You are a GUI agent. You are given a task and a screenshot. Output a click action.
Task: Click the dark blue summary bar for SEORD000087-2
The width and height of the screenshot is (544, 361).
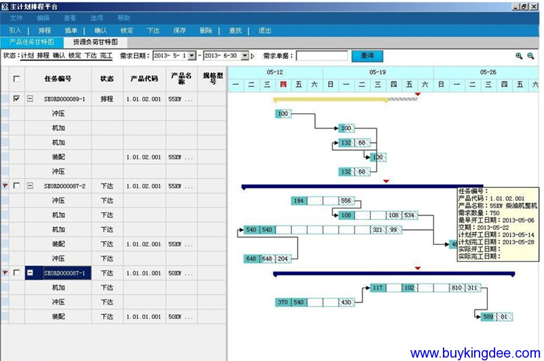(362, 187)
